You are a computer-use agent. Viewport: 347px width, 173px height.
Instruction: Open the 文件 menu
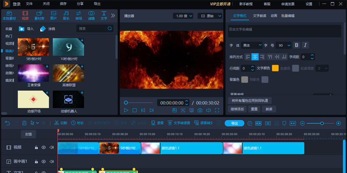(29, 4)
